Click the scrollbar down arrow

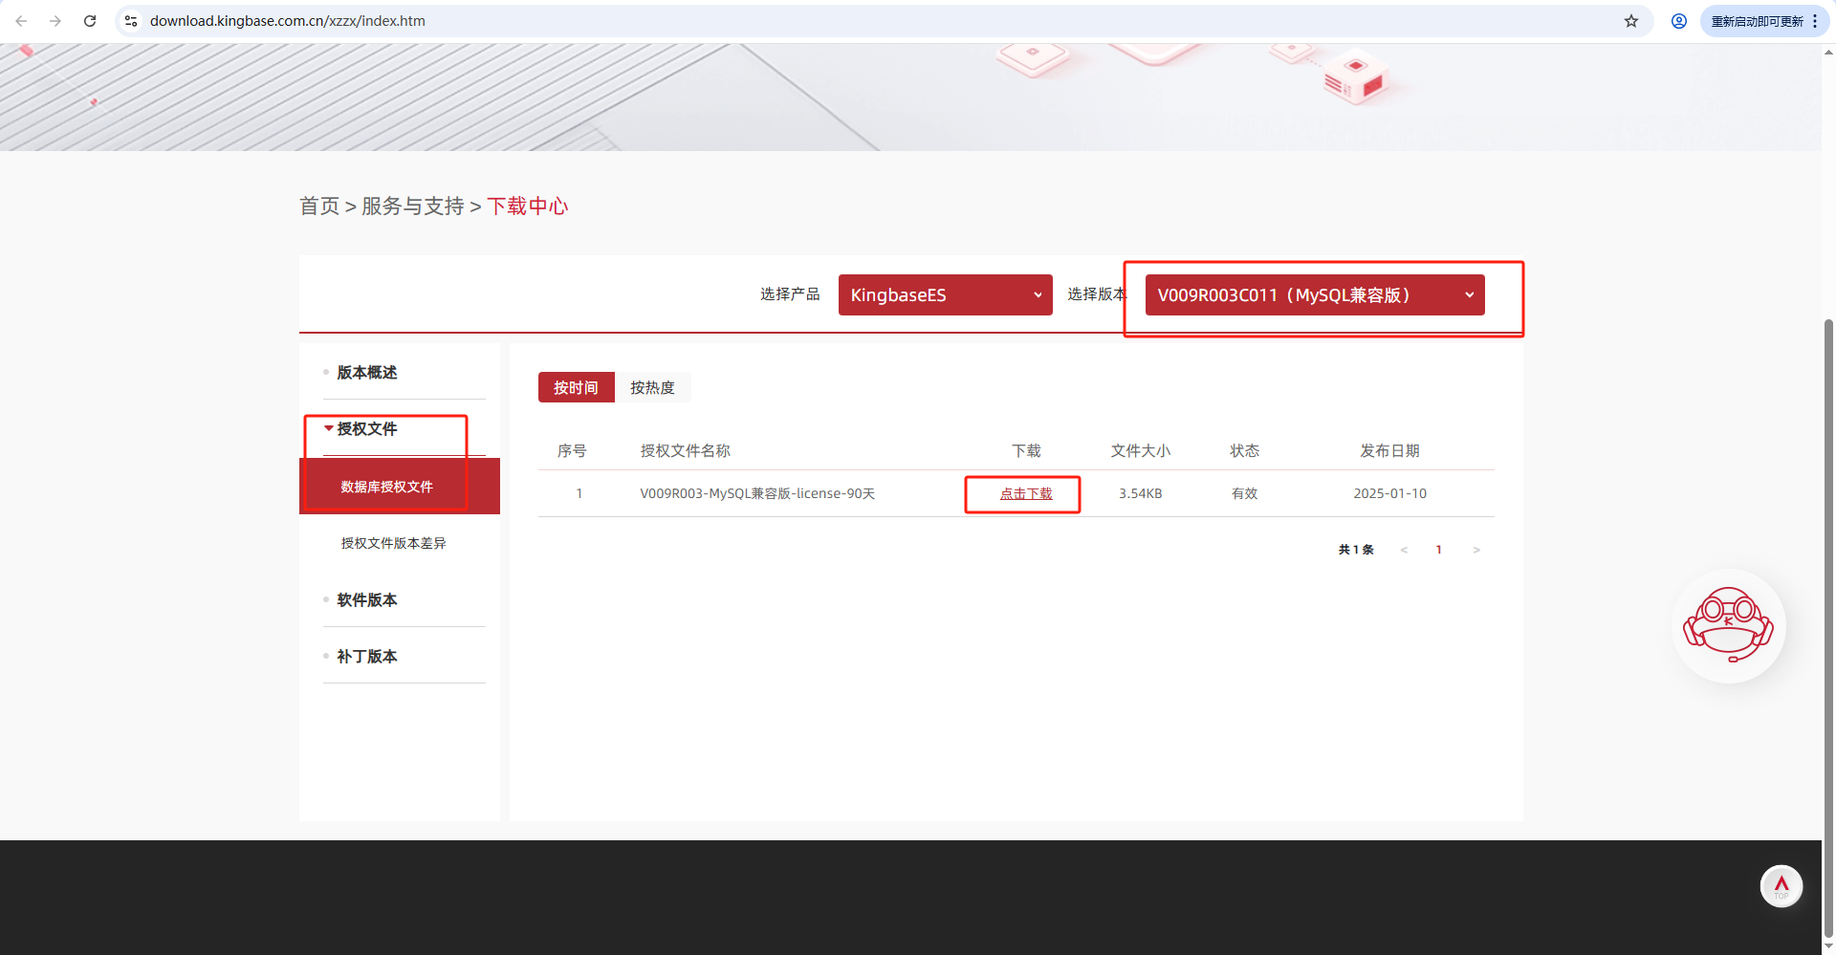(1828, 947)
